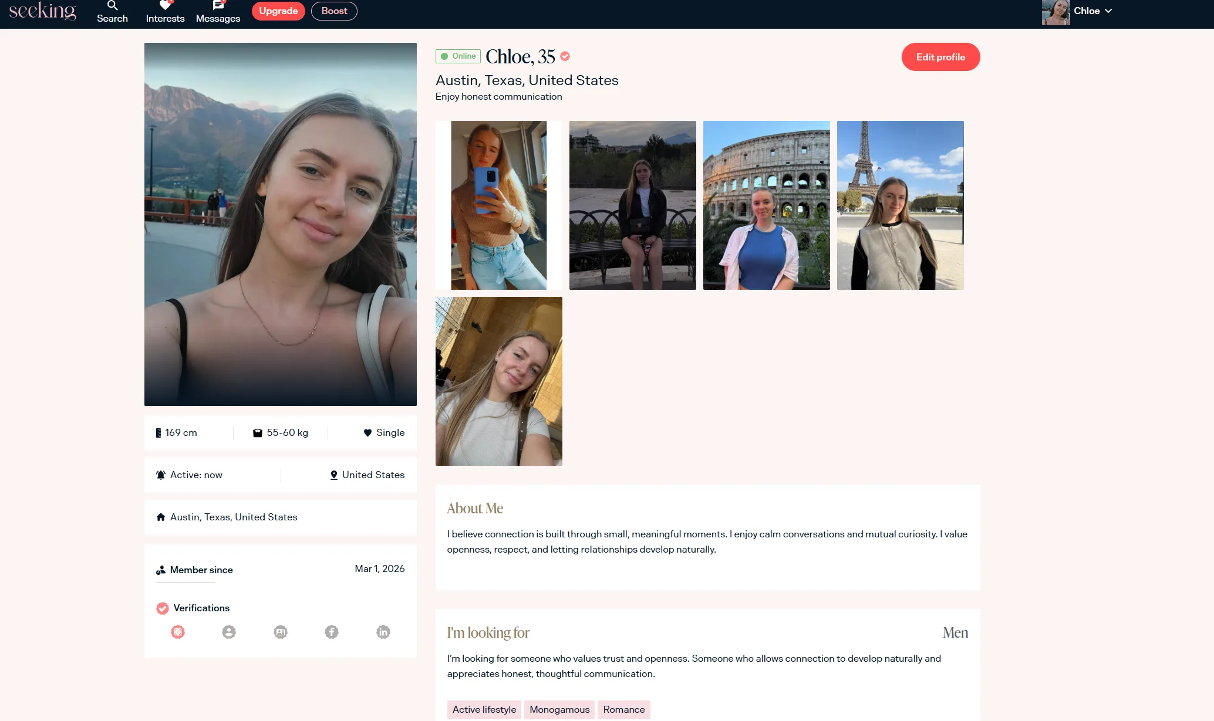
Task: Open the Colosseum photo thumbnail
Action: point(766,205)
